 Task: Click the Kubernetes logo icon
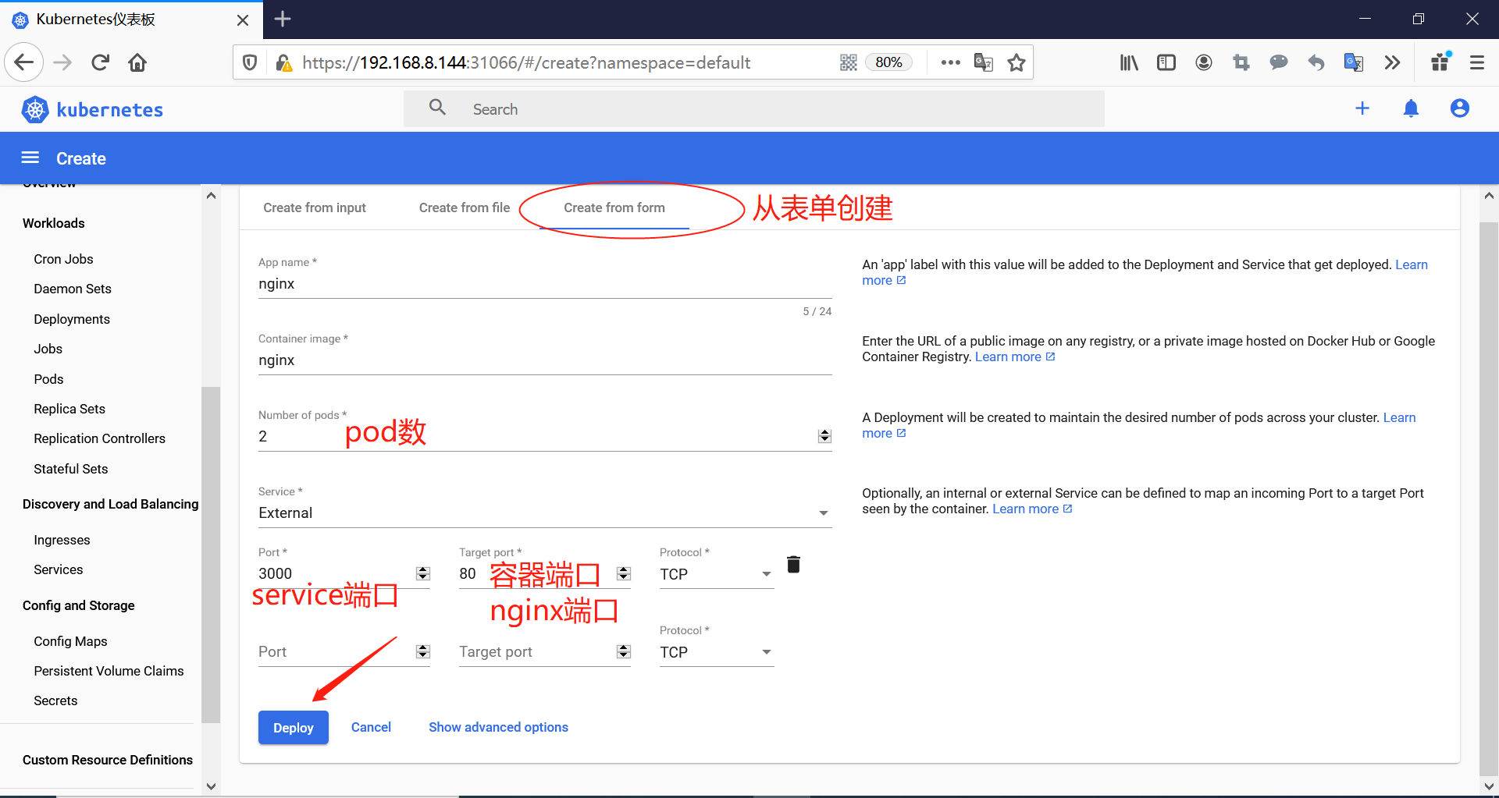point(35,110)
